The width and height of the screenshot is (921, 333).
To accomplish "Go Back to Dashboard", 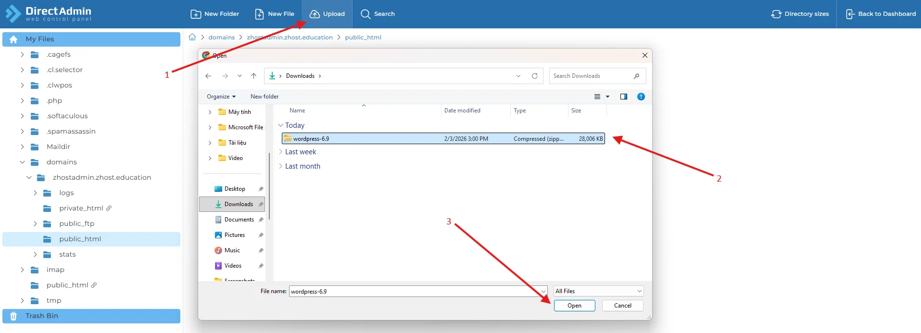I will tap(881, 14).
